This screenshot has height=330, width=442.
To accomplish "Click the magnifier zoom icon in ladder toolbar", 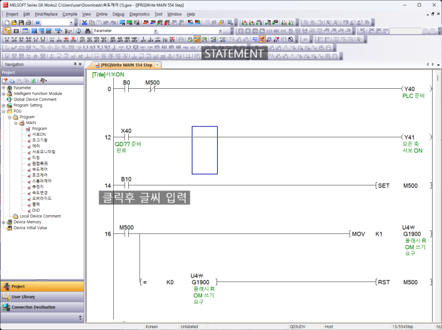I will point(291,39).
